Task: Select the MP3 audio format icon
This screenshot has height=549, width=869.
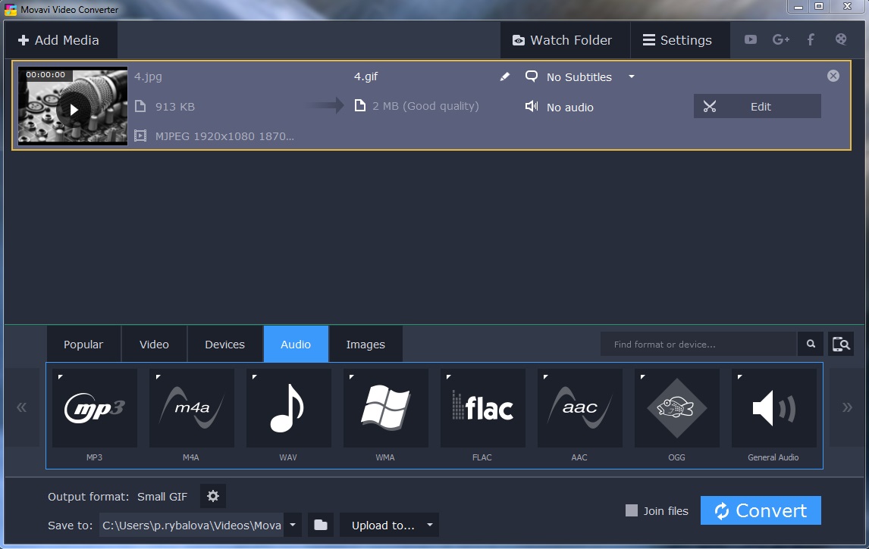Action: 94,409
